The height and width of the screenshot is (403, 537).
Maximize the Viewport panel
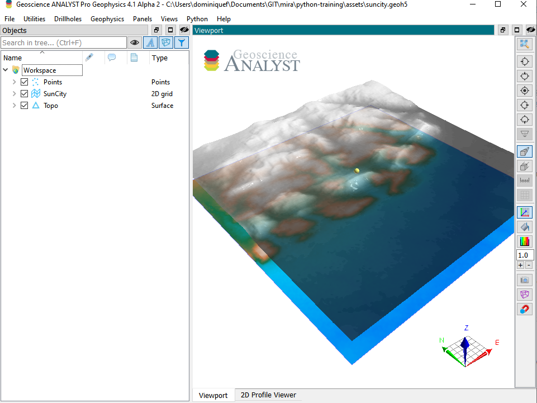517,30
